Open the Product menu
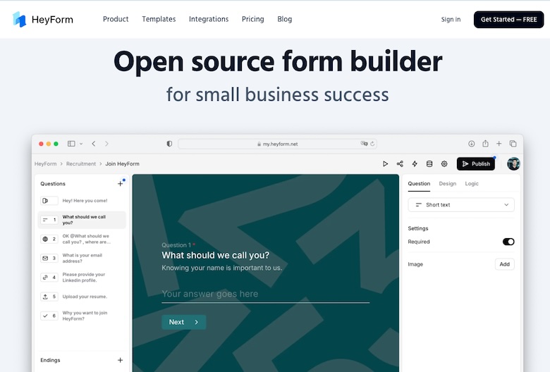 click(116, 19)
